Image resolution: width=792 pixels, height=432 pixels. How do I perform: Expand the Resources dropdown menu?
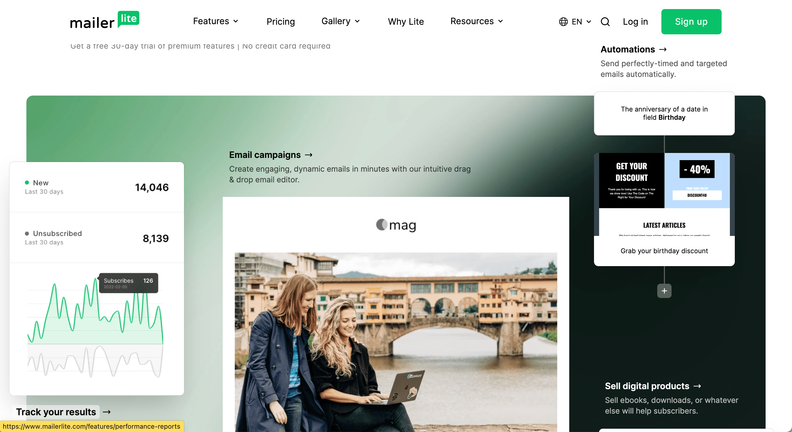(477, 21)
